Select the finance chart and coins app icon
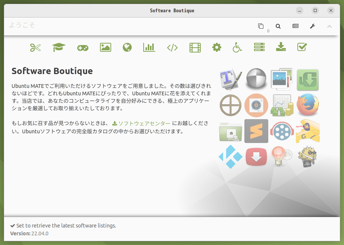The height and width of the screenshot is (245, 344). [282, 105]
